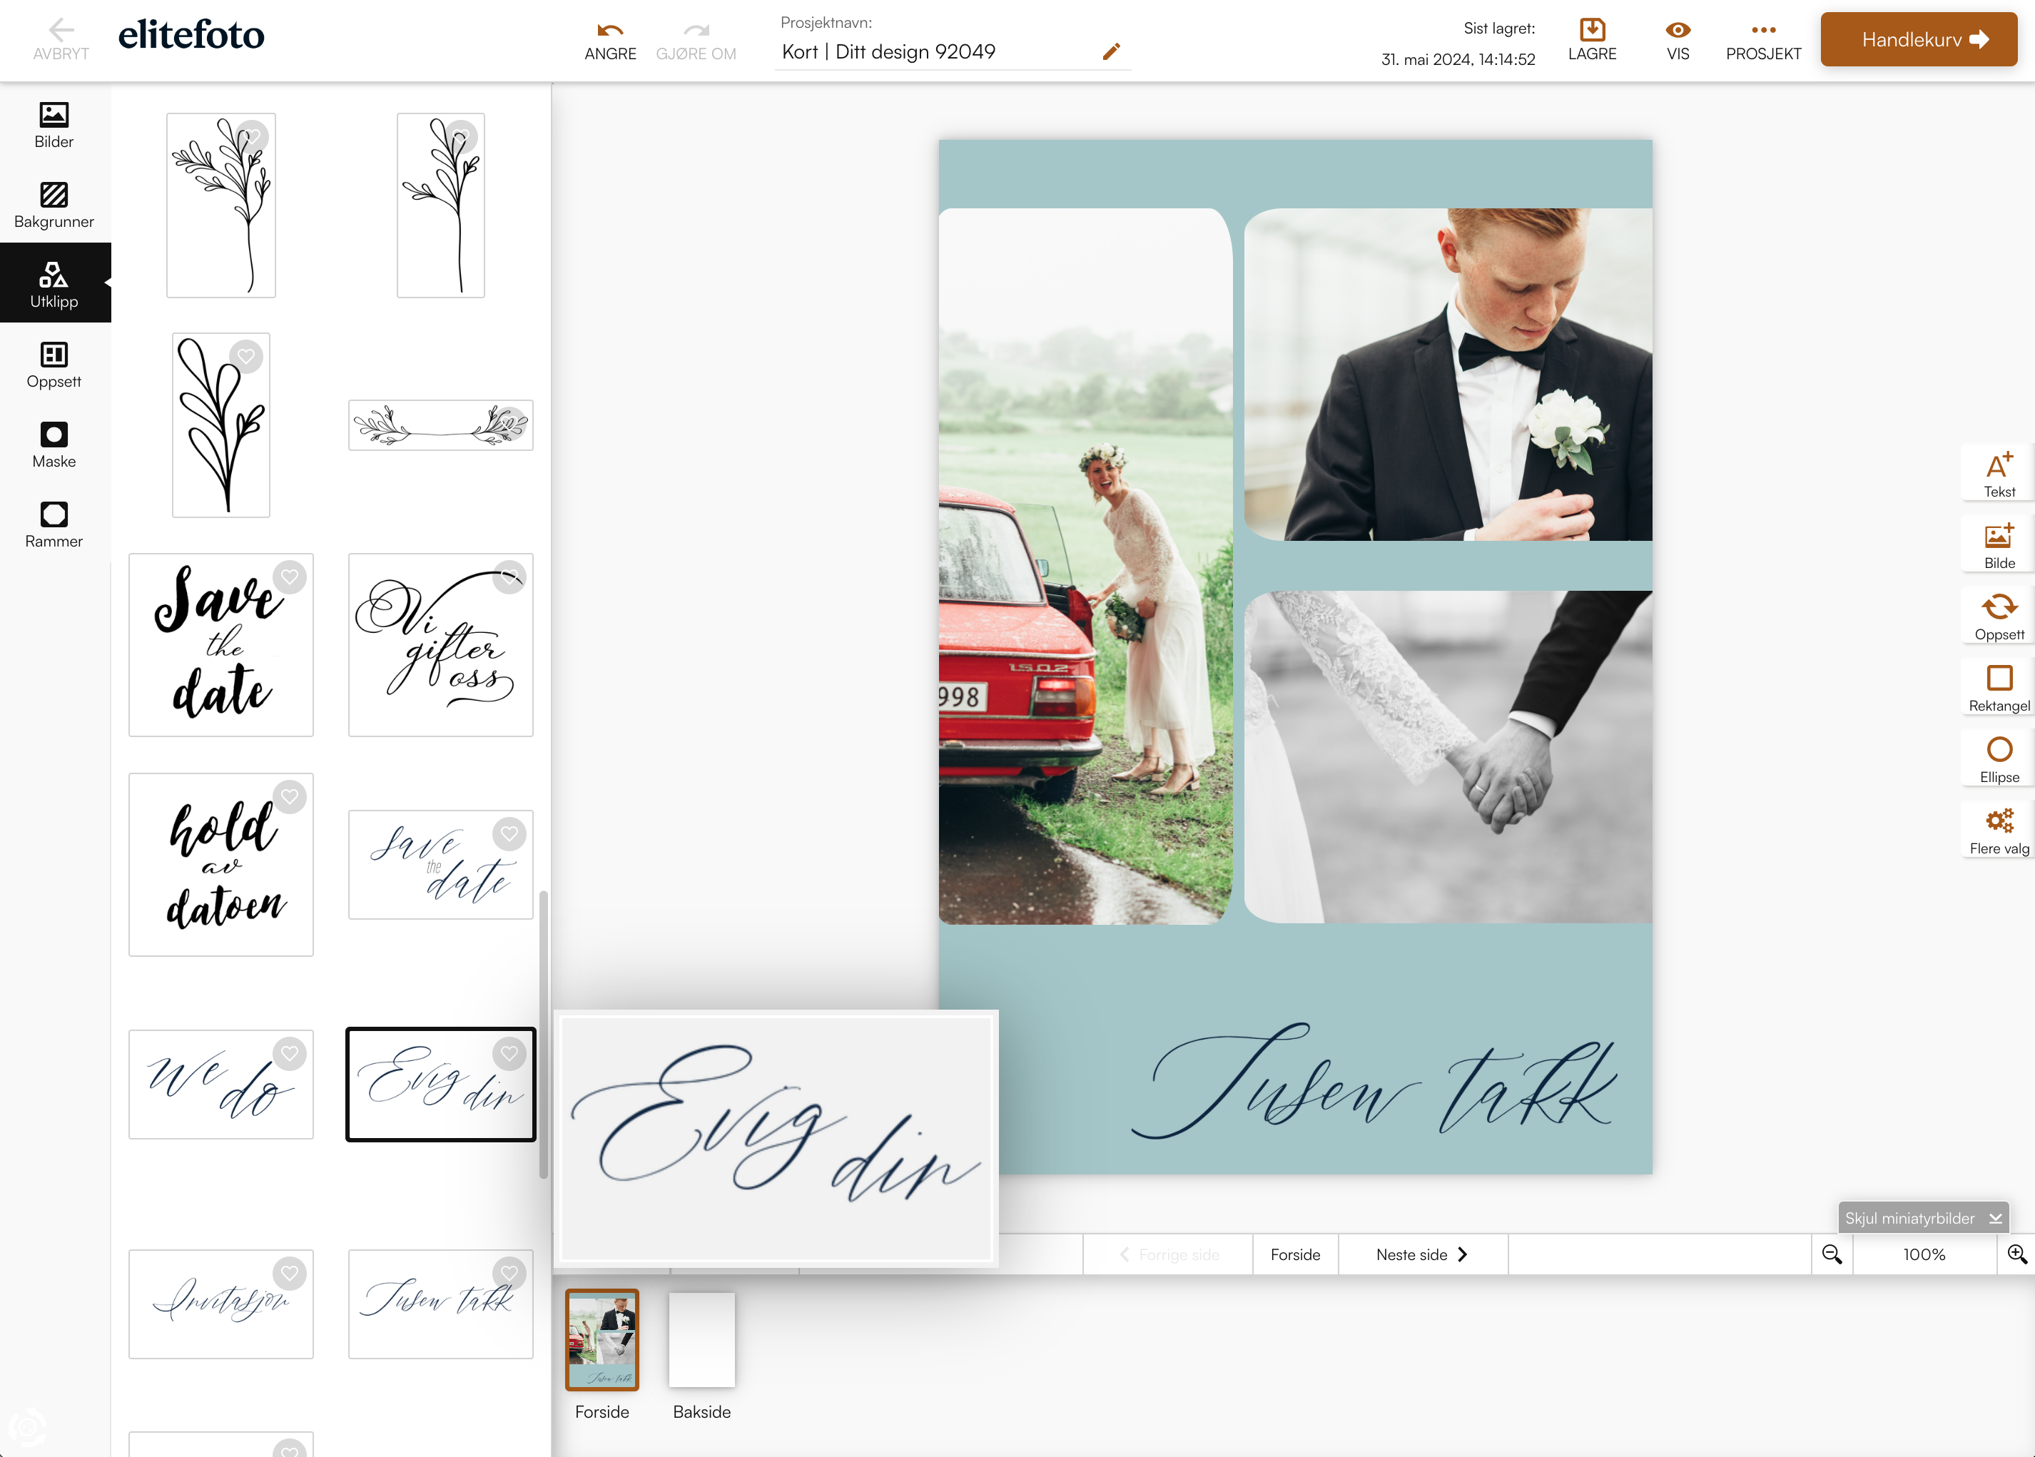Screen dimensions: 2035x1457
Task: Select the bride with red car photo
Action: pos(1085,566)
